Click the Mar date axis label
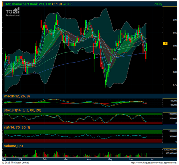179x165 pixels. pyautogui.click(x=66, y=159)
